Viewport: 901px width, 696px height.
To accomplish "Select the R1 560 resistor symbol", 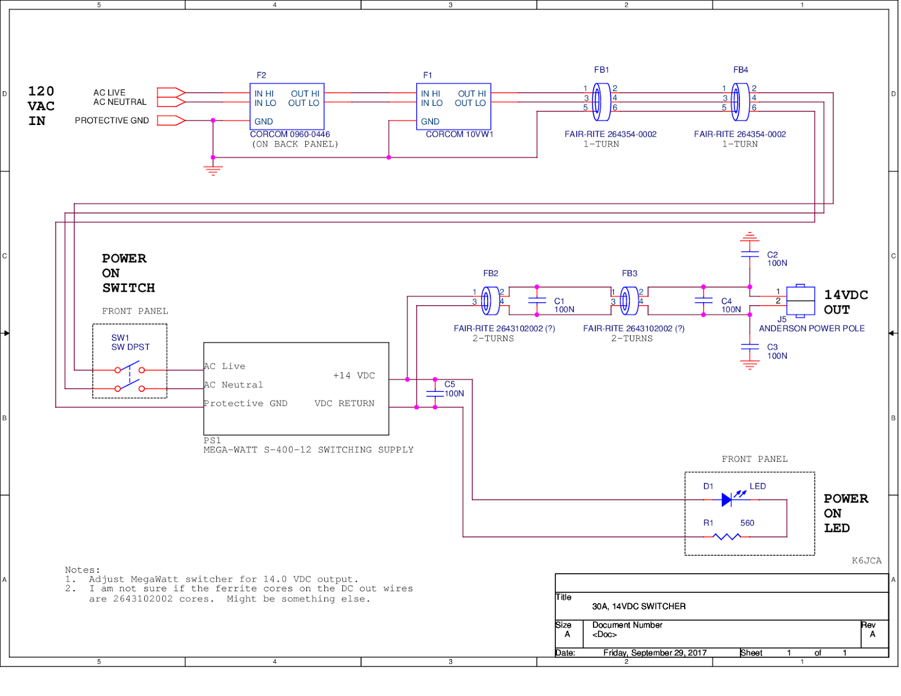I will pyautogui.click(x=726, y=537).
